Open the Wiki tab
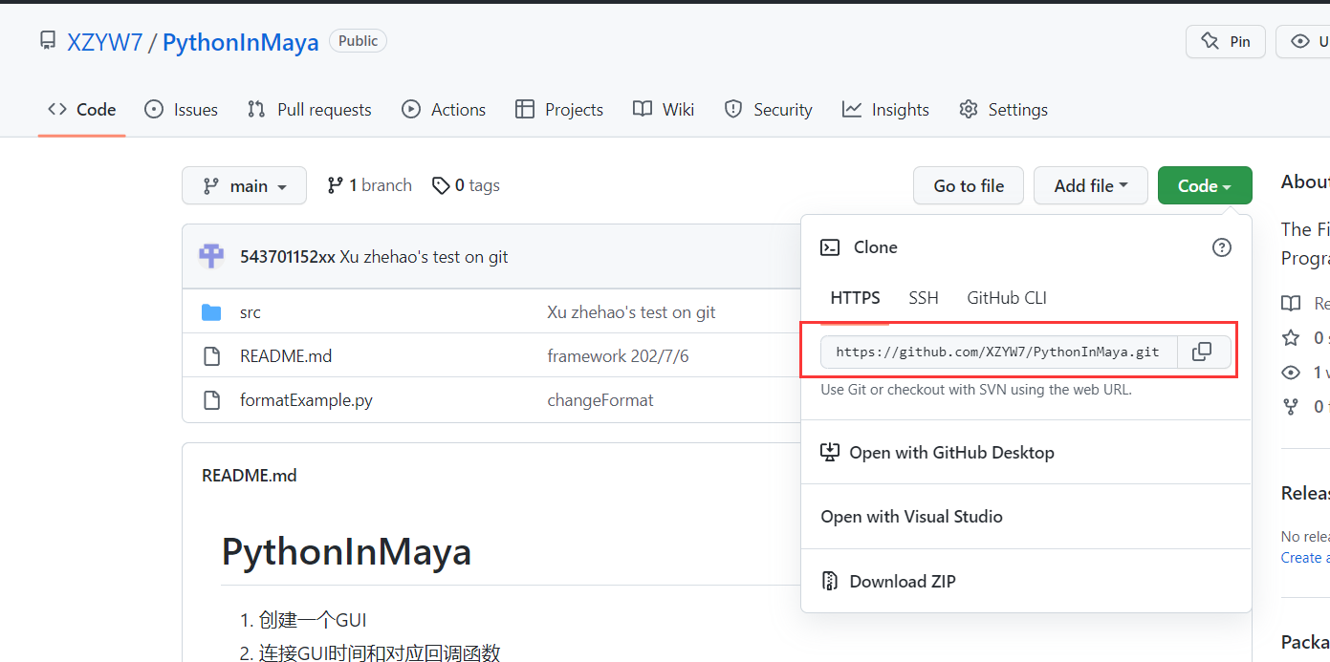Viewport: 1330px width, 662px height. pyautogui.click(x=664, y=110)
